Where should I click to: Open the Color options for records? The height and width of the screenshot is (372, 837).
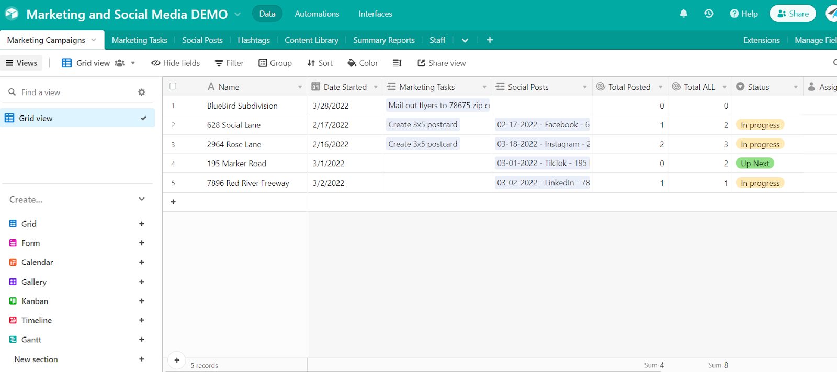click(x=363, y=63)
